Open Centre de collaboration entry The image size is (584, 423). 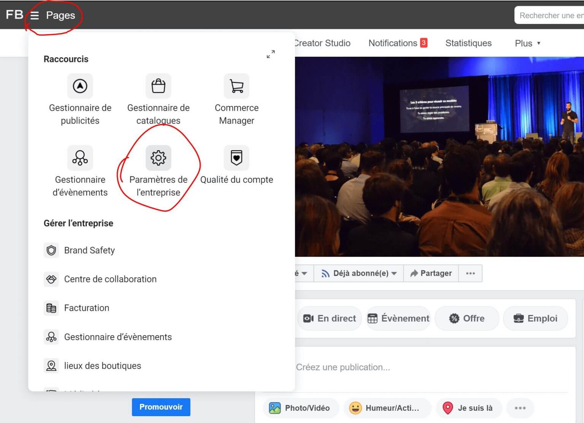[x=110, y=279]
